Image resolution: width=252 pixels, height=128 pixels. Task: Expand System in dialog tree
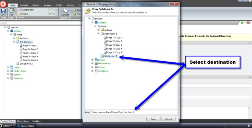93,67
